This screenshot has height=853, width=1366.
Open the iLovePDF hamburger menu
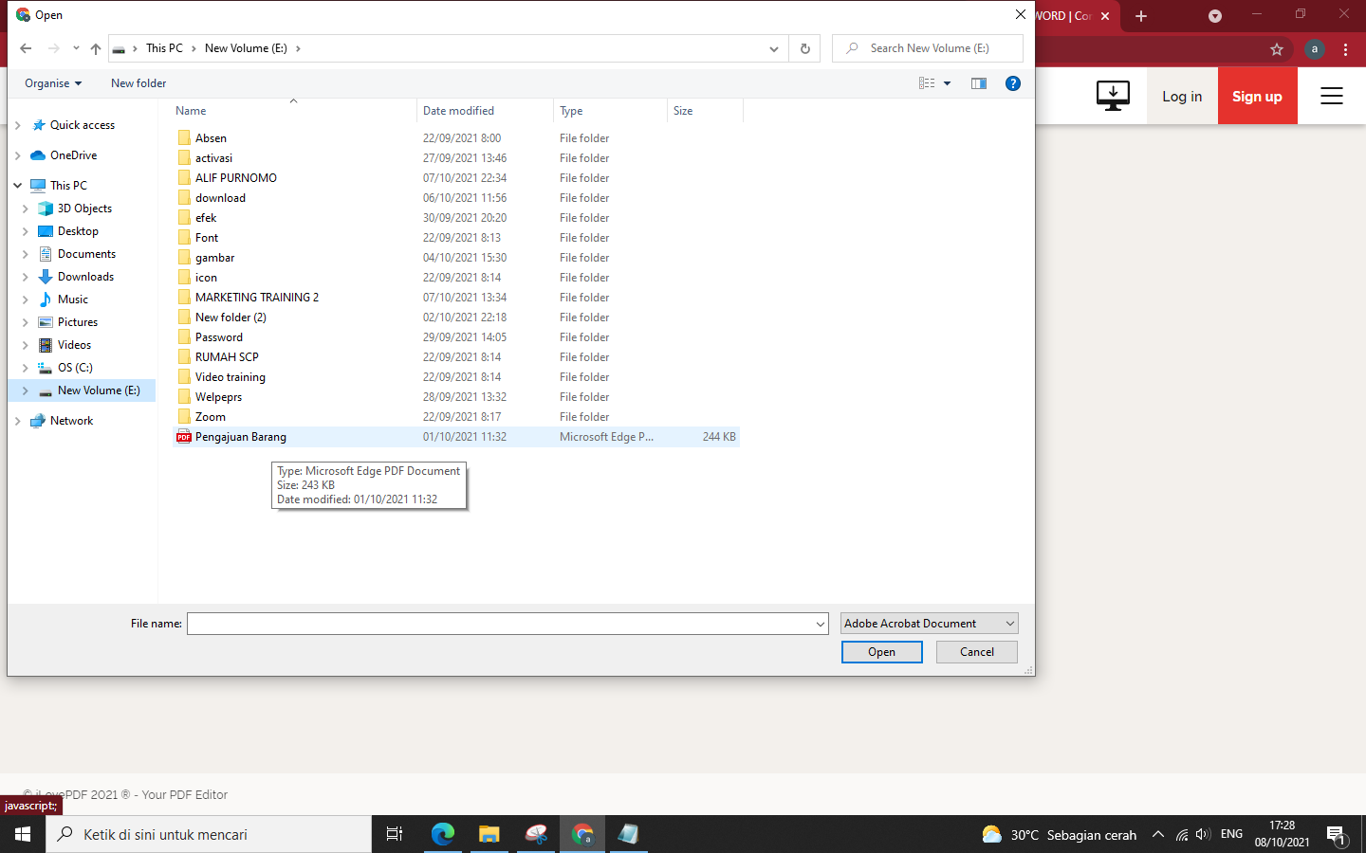tap(1331, 96)
